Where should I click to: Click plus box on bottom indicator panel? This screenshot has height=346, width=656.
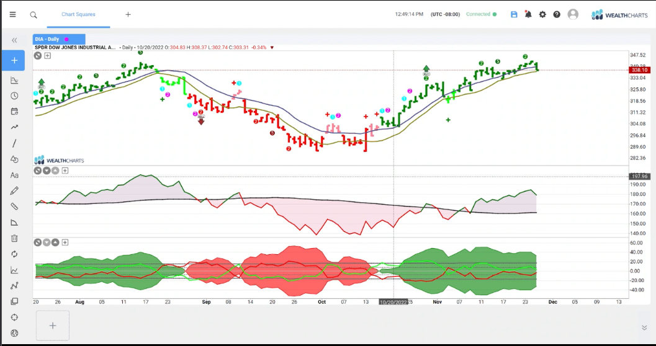[x=65, y=242]
